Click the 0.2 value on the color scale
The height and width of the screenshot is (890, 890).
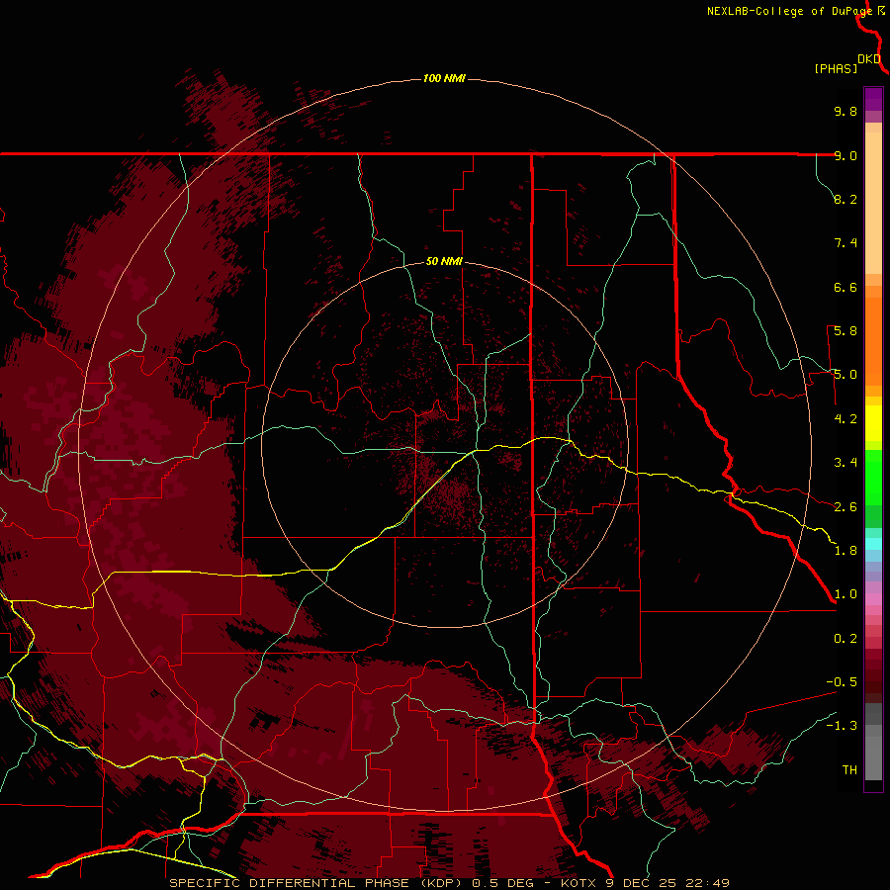tap(845, 639)
